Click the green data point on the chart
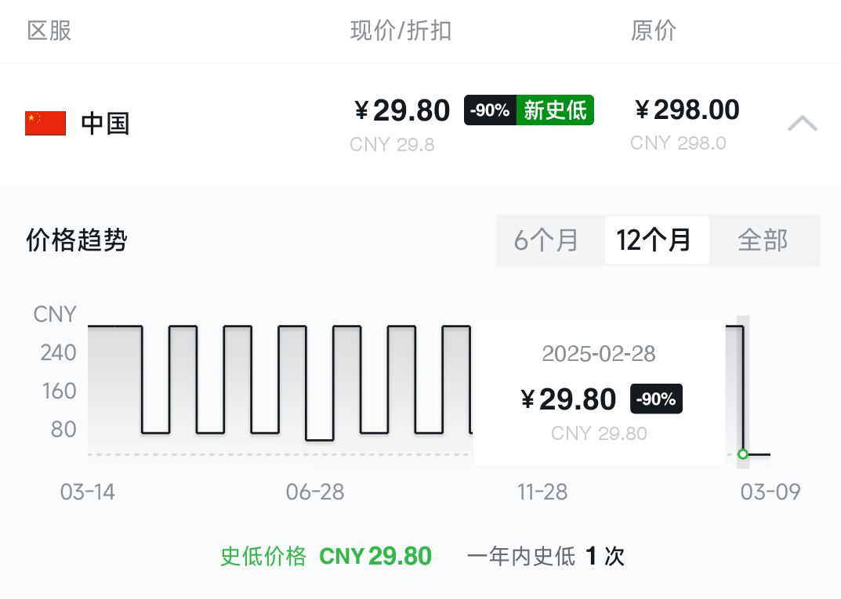Viewport: 841px width, 599px height. pos(743,454)
